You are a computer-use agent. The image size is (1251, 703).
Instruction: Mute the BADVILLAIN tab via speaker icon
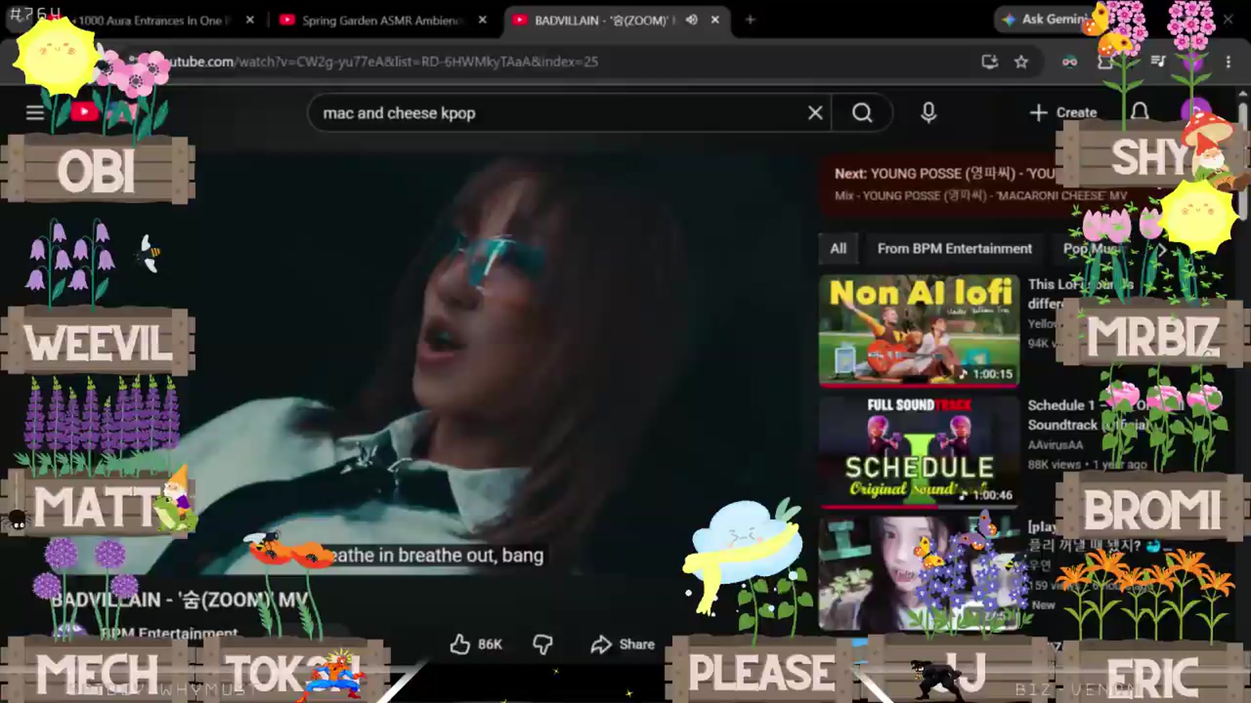point(691,20)
